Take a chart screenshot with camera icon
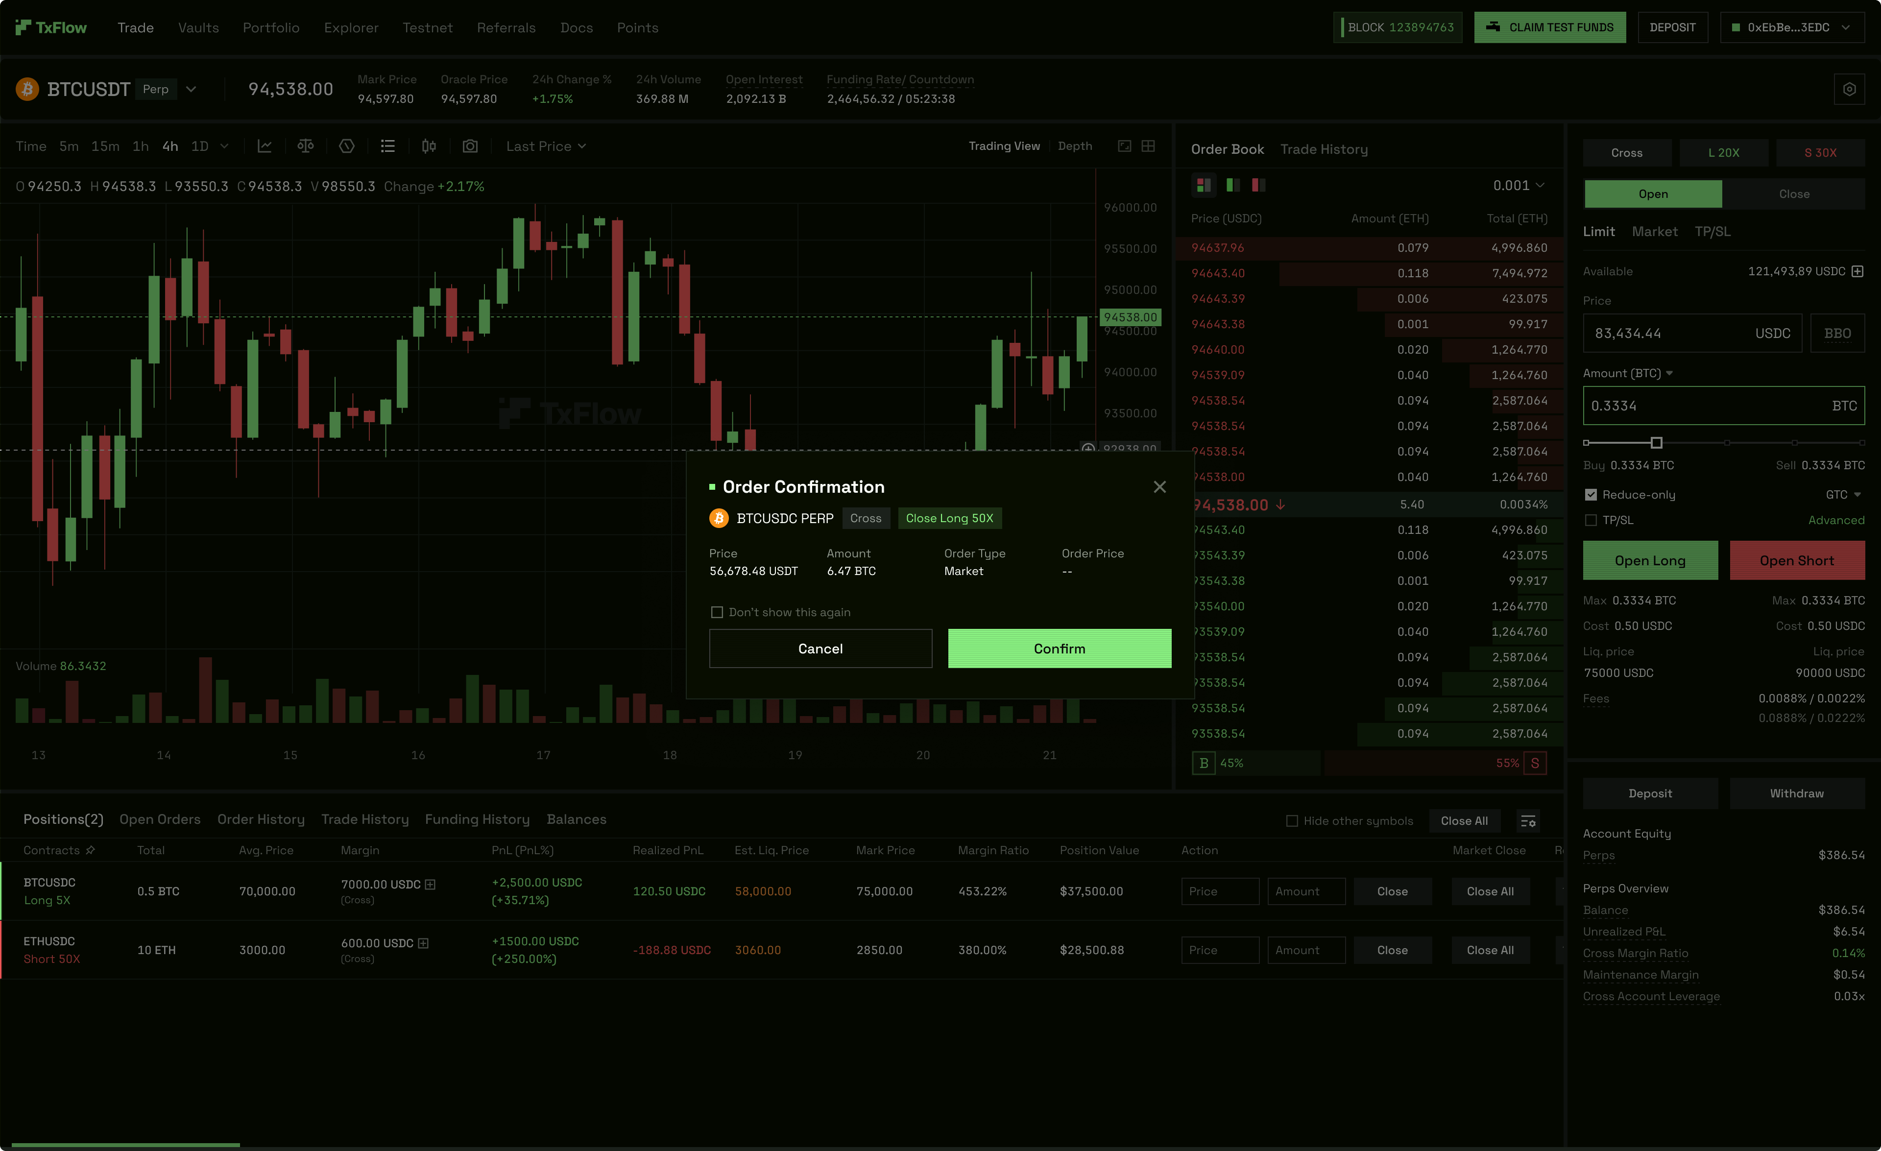The width and height of the screenshot is (1881, 1151). coord(470,146)
